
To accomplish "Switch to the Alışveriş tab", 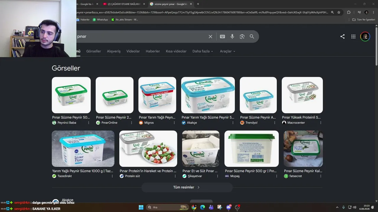I will click(x=114, y=51).
